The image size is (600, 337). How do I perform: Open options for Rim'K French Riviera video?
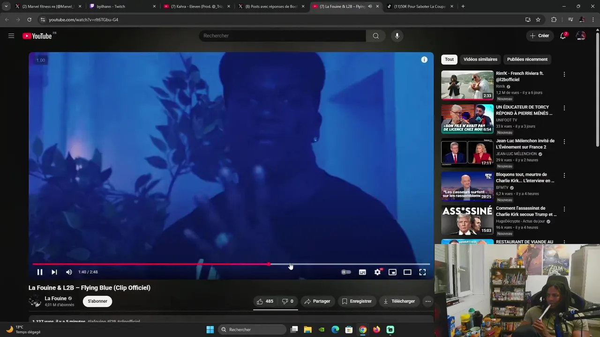(564, 74)
